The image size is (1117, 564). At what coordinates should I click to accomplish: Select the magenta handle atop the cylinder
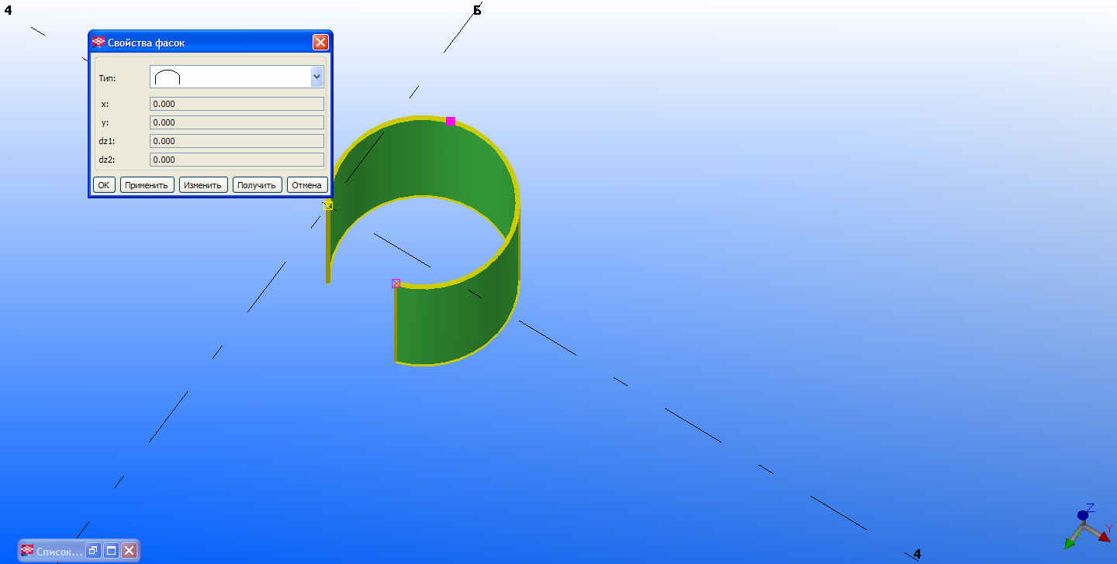[x=451, y=121]
